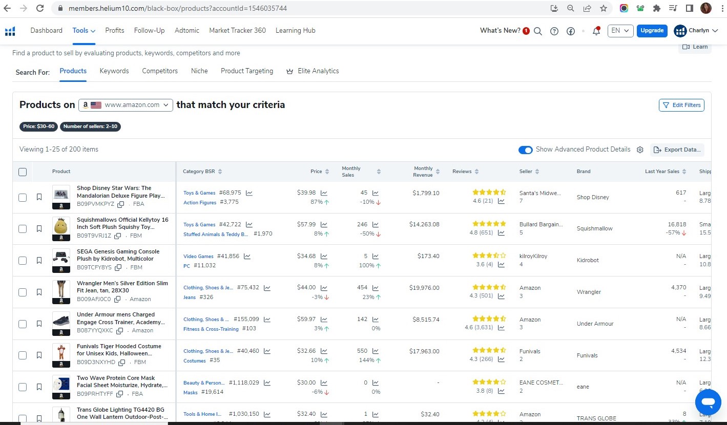This screenshot has width=727, height=425.
Task: Check the Squishmallows Kellytoy row checkbox
Action: (23, 229)
